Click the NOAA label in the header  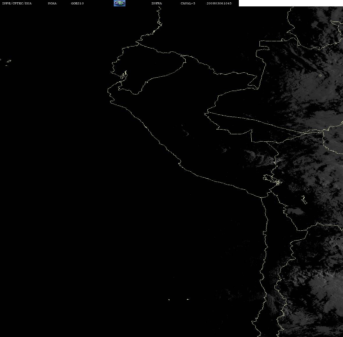tap(52, 3)
